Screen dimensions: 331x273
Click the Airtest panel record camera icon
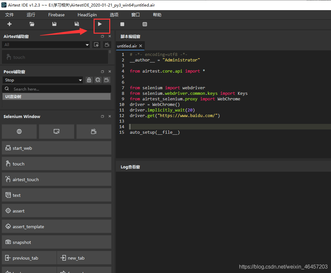pyautogui.click(x=107, y=45)
